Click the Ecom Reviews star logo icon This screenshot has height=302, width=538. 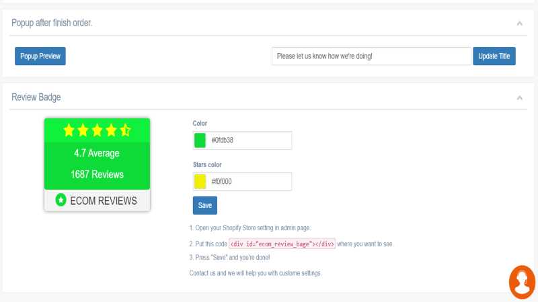coord(61,200)
